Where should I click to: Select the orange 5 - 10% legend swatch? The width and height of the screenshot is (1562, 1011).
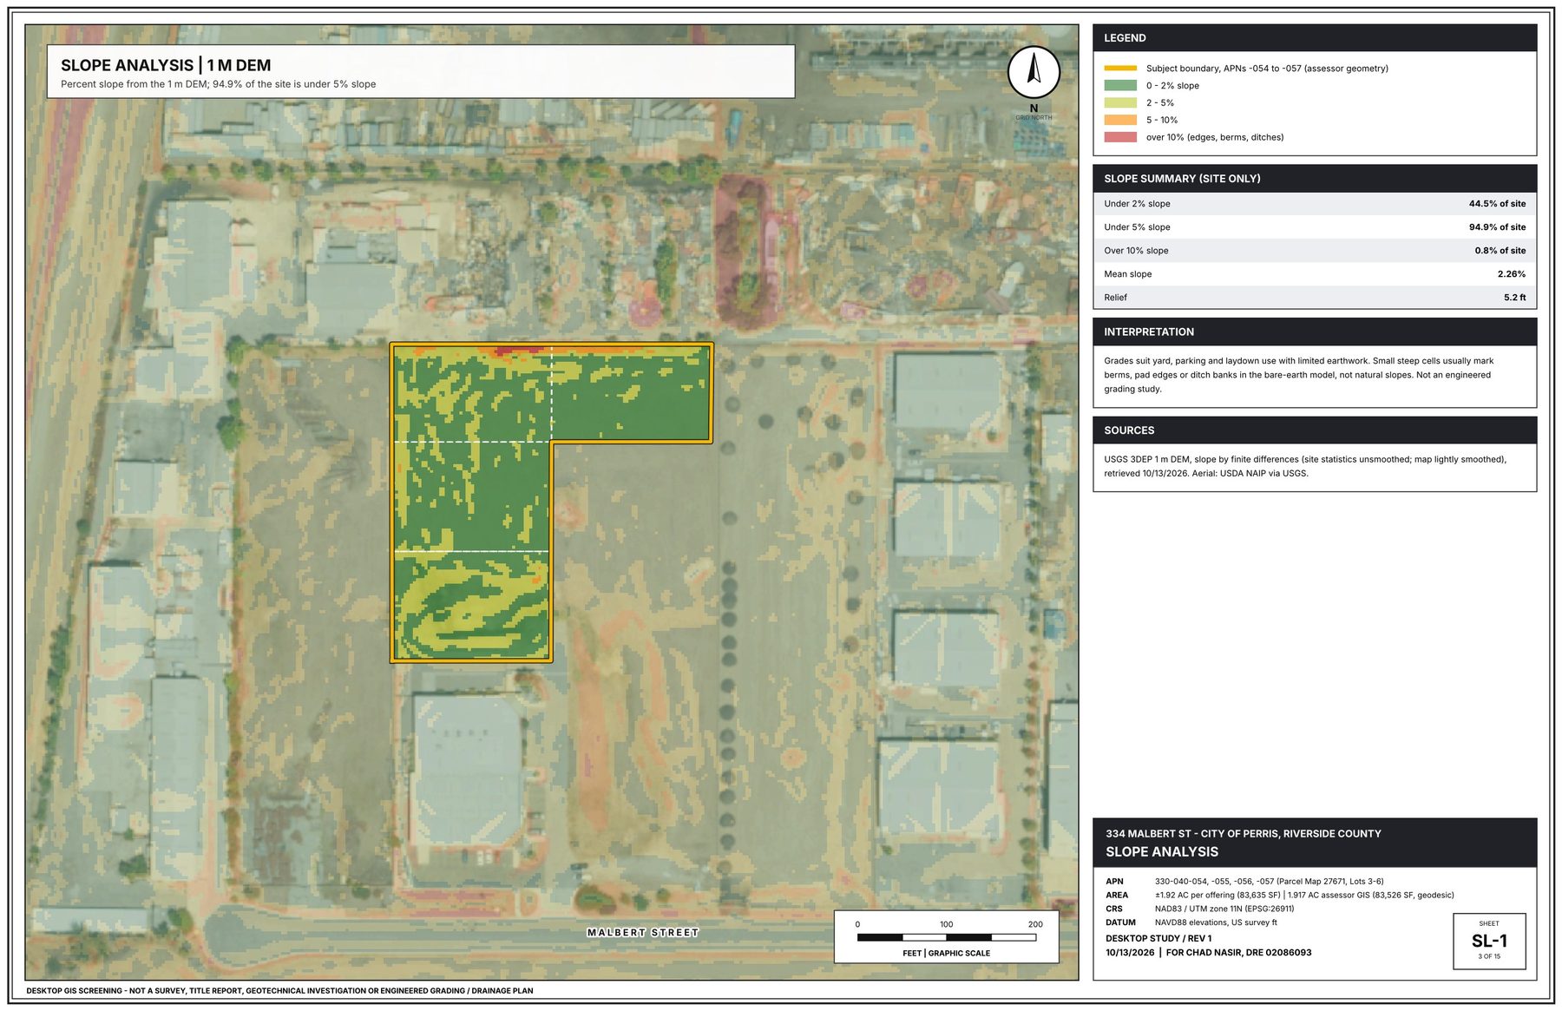(x=1120, y=120)
